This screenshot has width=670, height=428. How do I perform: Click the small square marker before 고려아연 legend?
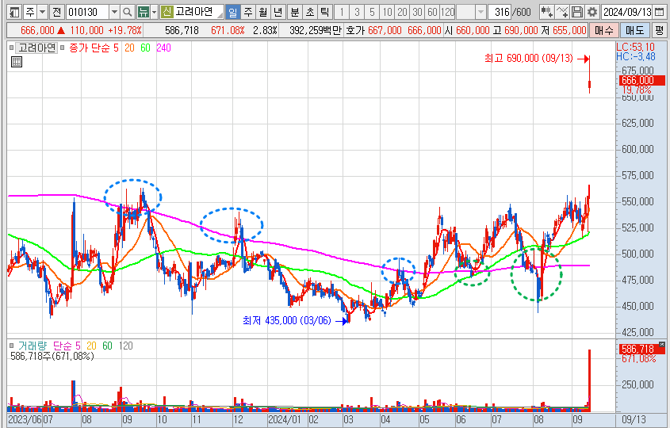click(12, 48)
